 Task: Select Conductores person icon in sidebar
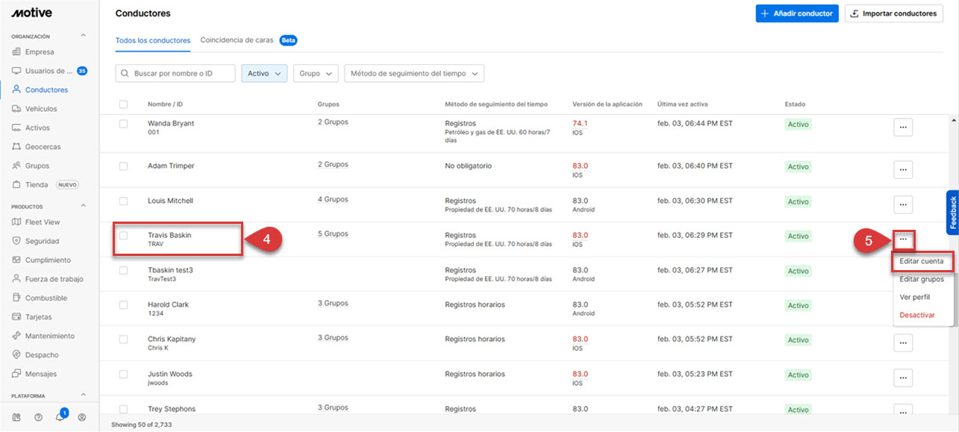[16, 90]
